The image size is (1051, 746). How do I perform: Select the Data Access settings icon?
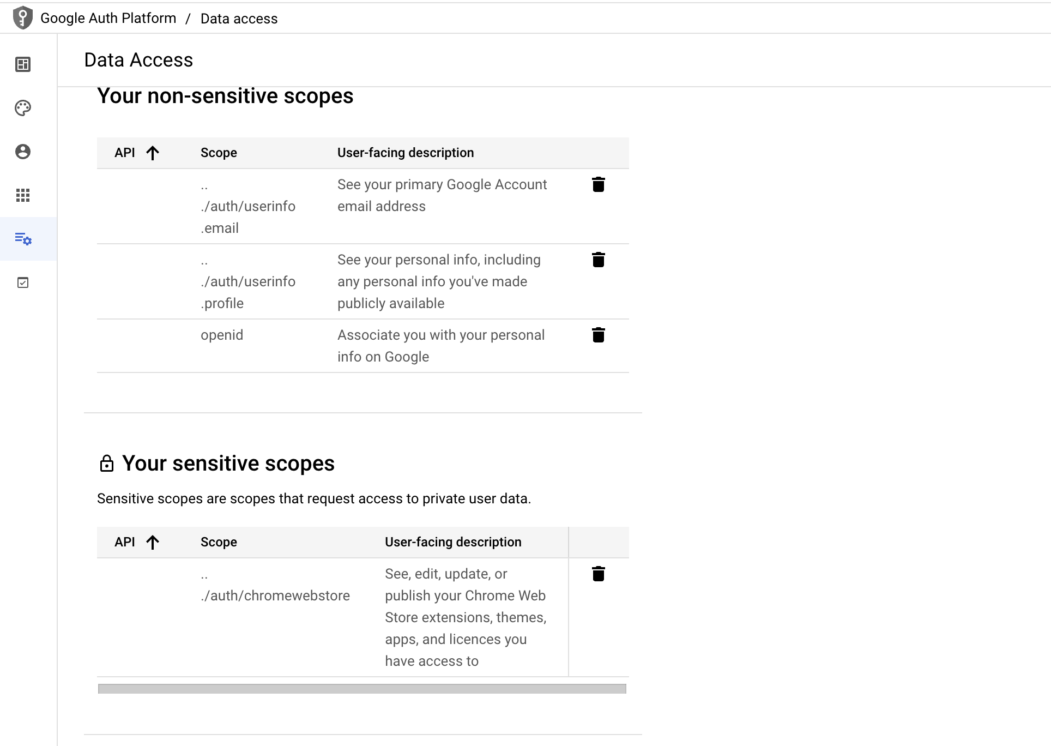(23, 239)
